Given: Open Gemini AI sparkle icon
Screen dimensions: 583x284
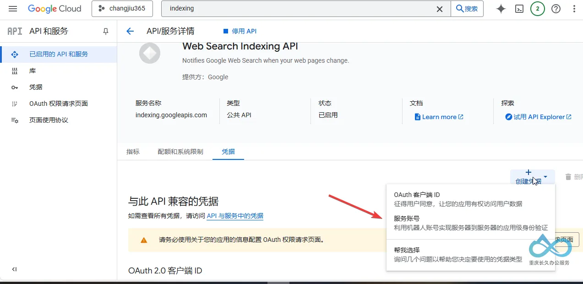Looking at the screenshot, I should (501, 9).
